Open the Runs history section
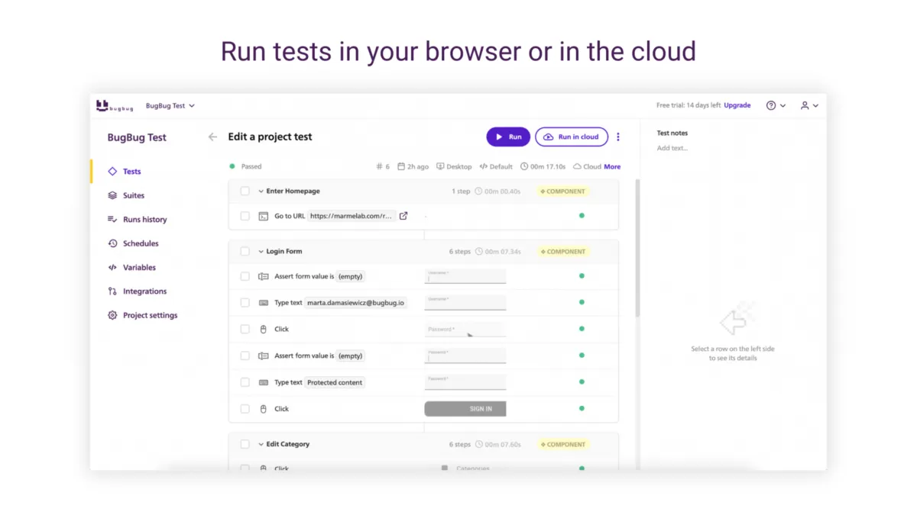This screenshot has height=515, width=917. click(144, 220)
